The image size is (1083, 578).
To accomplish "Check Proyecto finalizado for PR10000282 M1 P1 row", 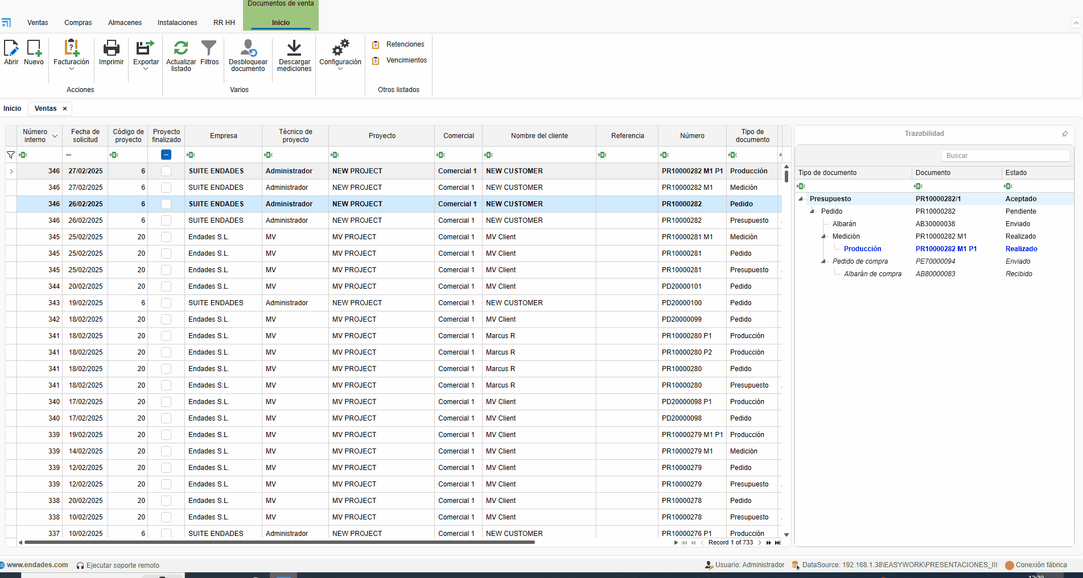I will [x=166, y=171].
